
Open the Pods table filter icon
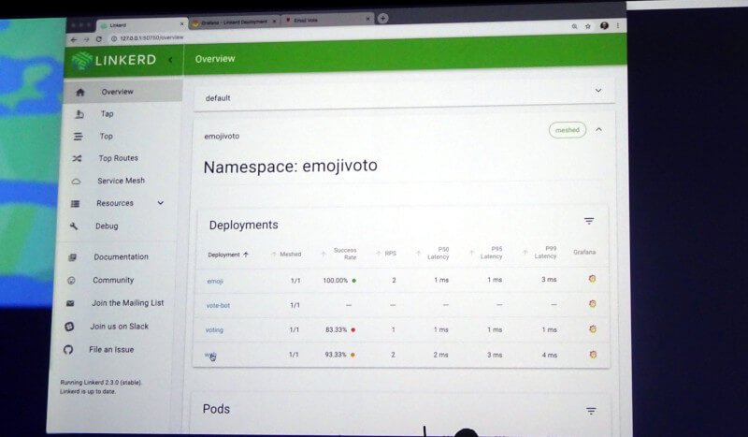click(591, 411)
